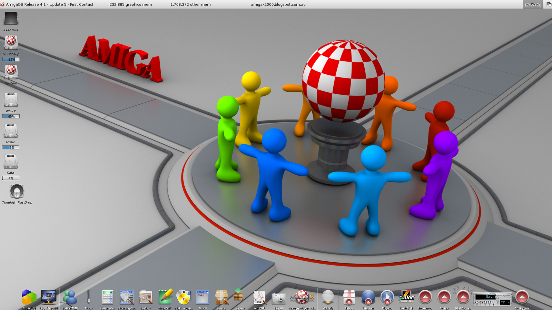Select the System drive icon
This screenshot has width=552, height=310.
pyautogui.click(x=11, y=72)
